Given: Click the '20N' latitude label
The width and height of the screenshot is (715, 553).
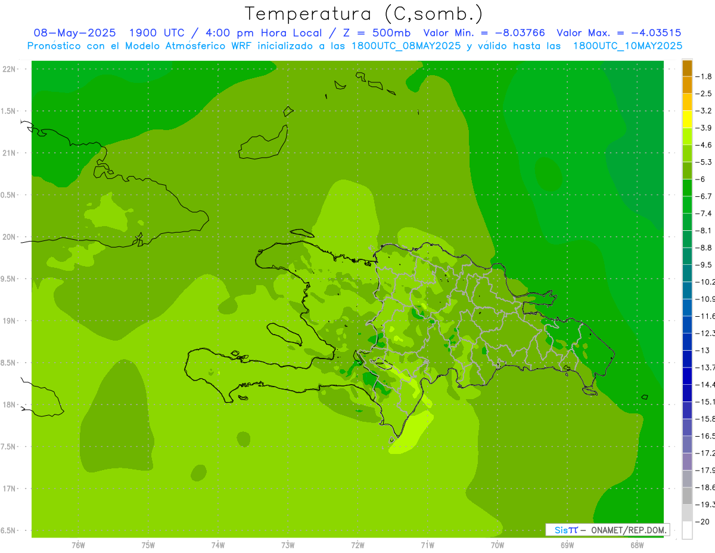Looking at the screenshot, I should click(x=8, y=237).
